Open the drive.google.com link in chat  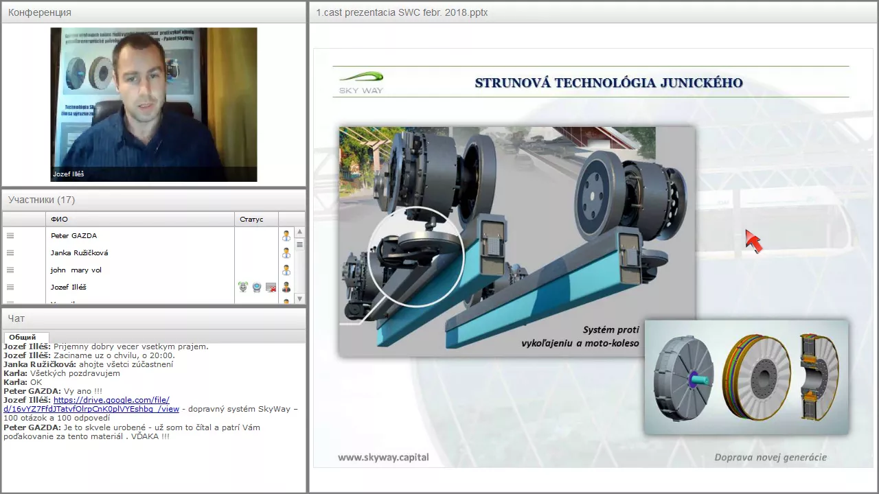pos(91,404)
